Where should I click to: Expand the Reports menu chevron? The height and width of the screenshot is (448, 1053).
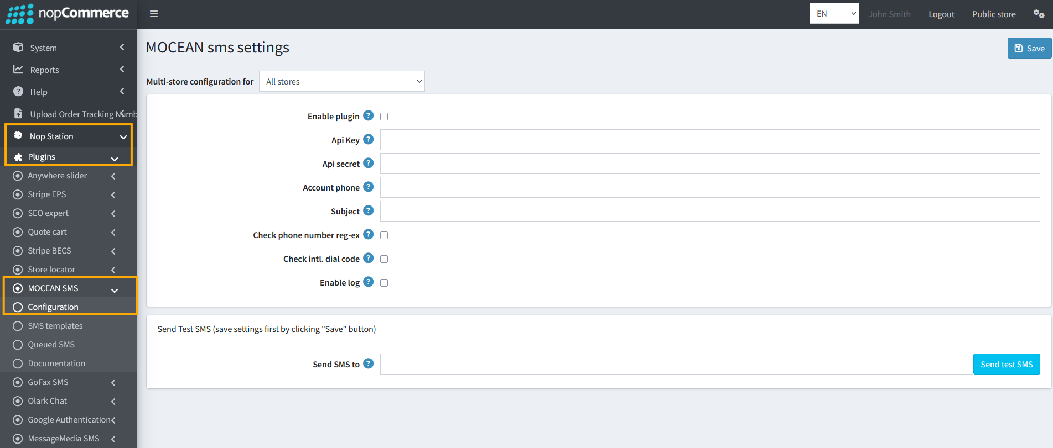[x=122, y=70]
